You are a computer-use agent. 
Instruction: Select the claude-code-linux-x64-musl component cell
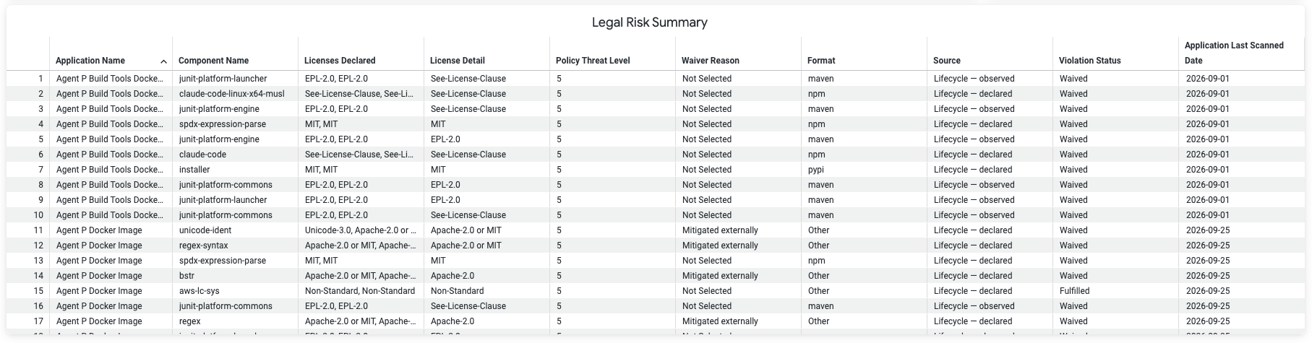point(235,94)
